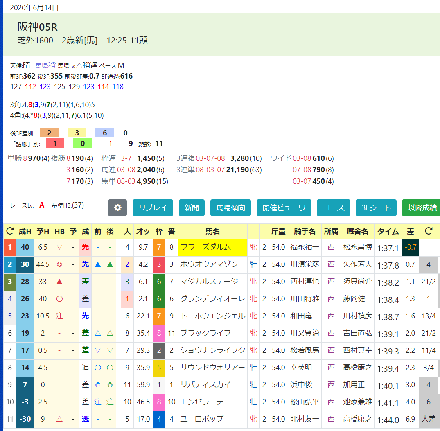The height and width of the screenshot is (431, 440).
Task: Select horse グランデフィオーレ
Action: [x=212, y=298]
